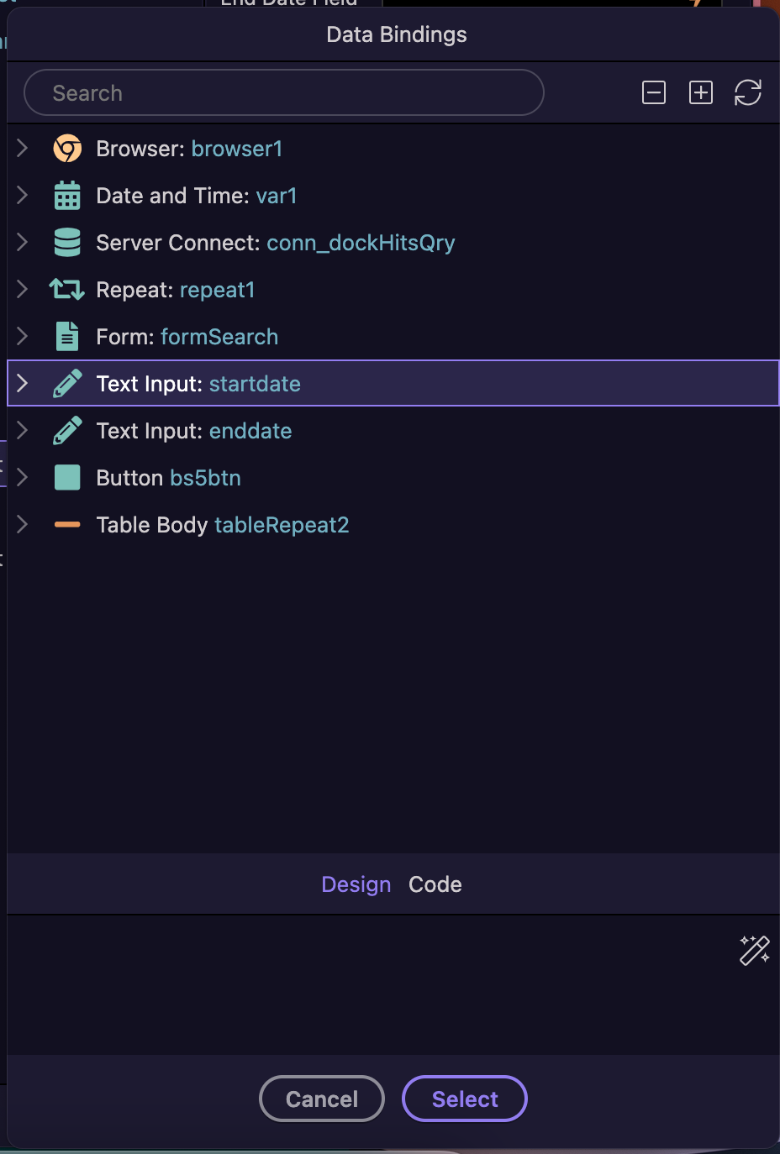Click the expand all icon
Screen dimensions: 780x1154
[701, 92]
